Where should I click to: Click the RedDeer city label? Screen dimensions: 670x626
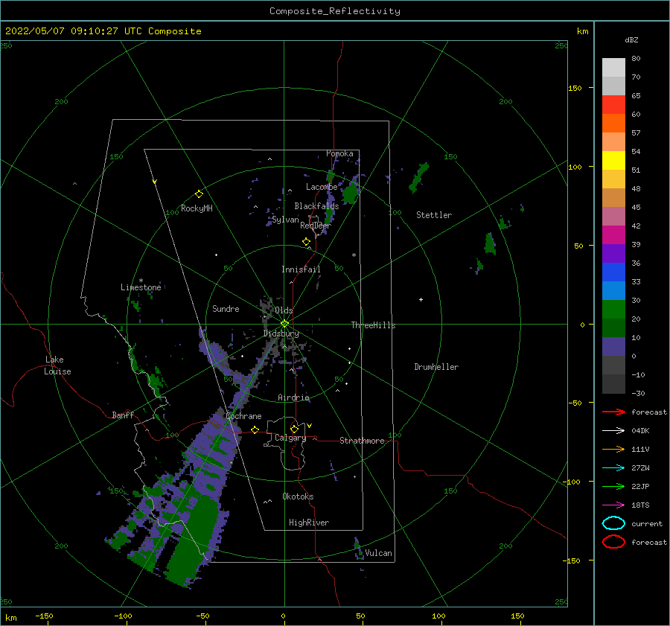[x=316, y=226]
